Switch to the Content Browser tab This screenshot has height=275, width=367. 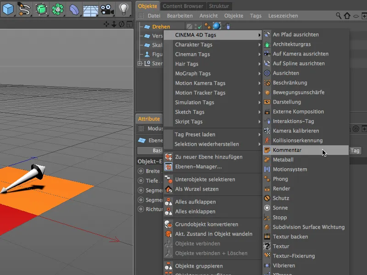coord(183,6)
